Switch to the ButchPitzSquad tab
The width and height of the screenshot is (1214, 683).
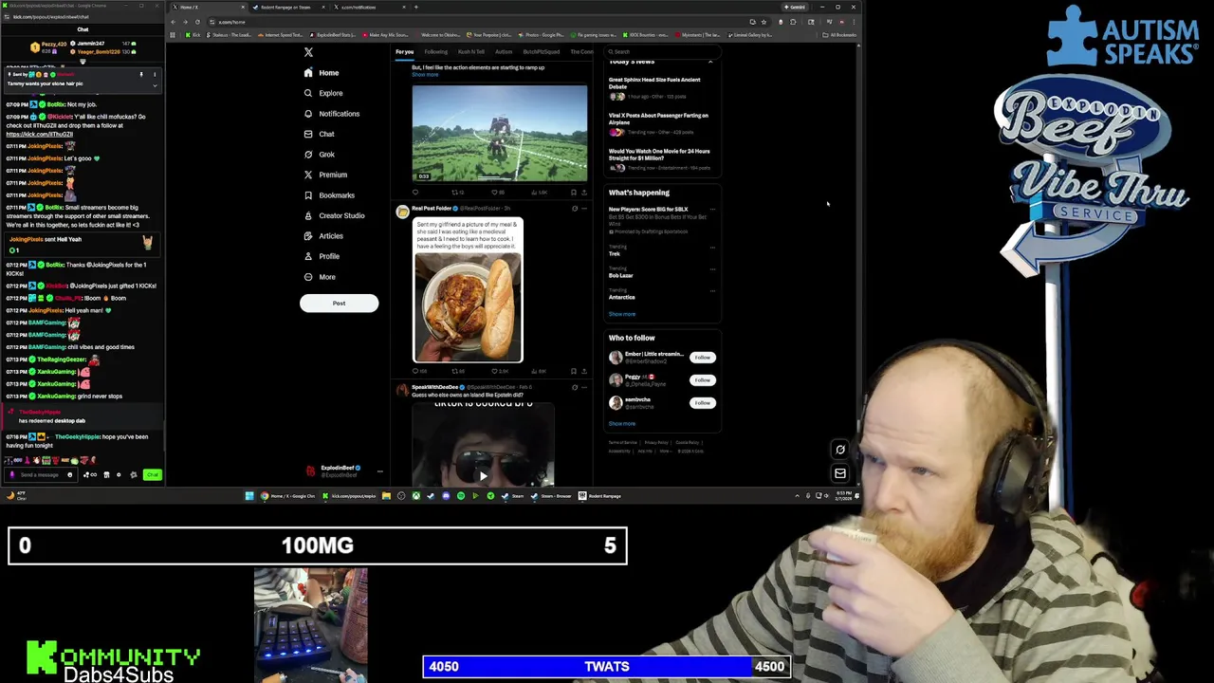pos(542,52)
